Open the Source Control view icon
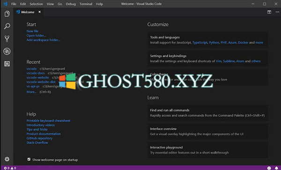281x170 pixels. click(x=7, y=39)
